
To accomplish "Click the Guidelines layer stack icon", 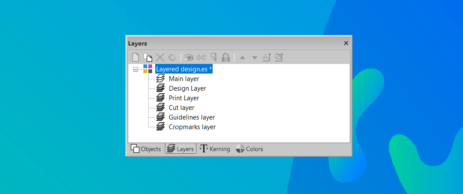I will pos(160,117).
